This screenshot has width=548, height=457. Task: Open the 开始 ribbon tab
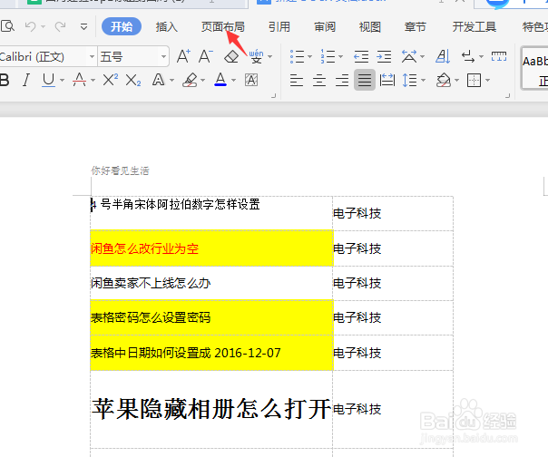point(122,26)
